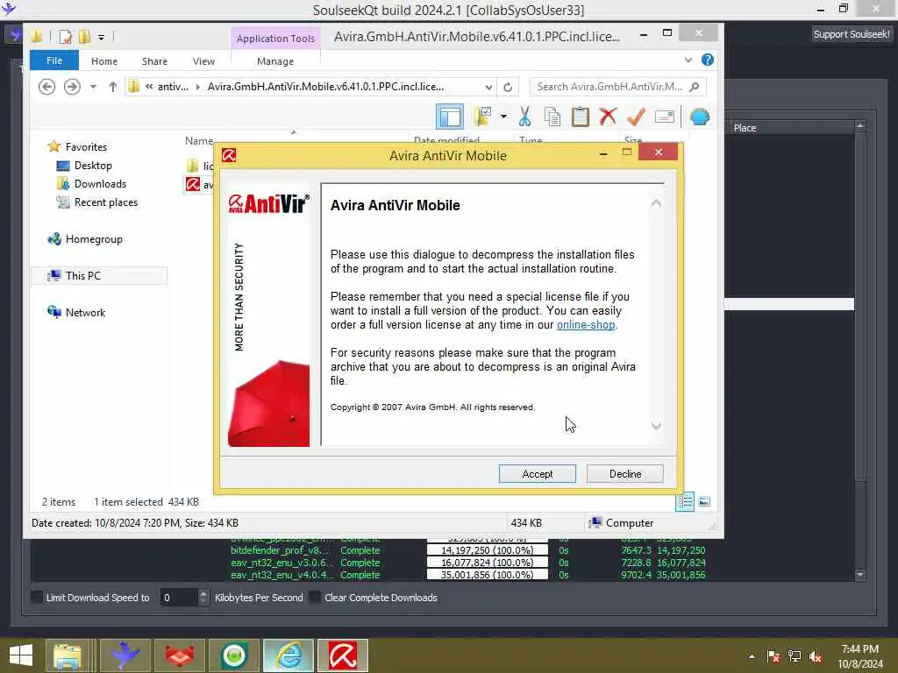Click the eav_nt32_enu_v4.0.4 progress bar

pyautogui.click(x=488, y=575)
